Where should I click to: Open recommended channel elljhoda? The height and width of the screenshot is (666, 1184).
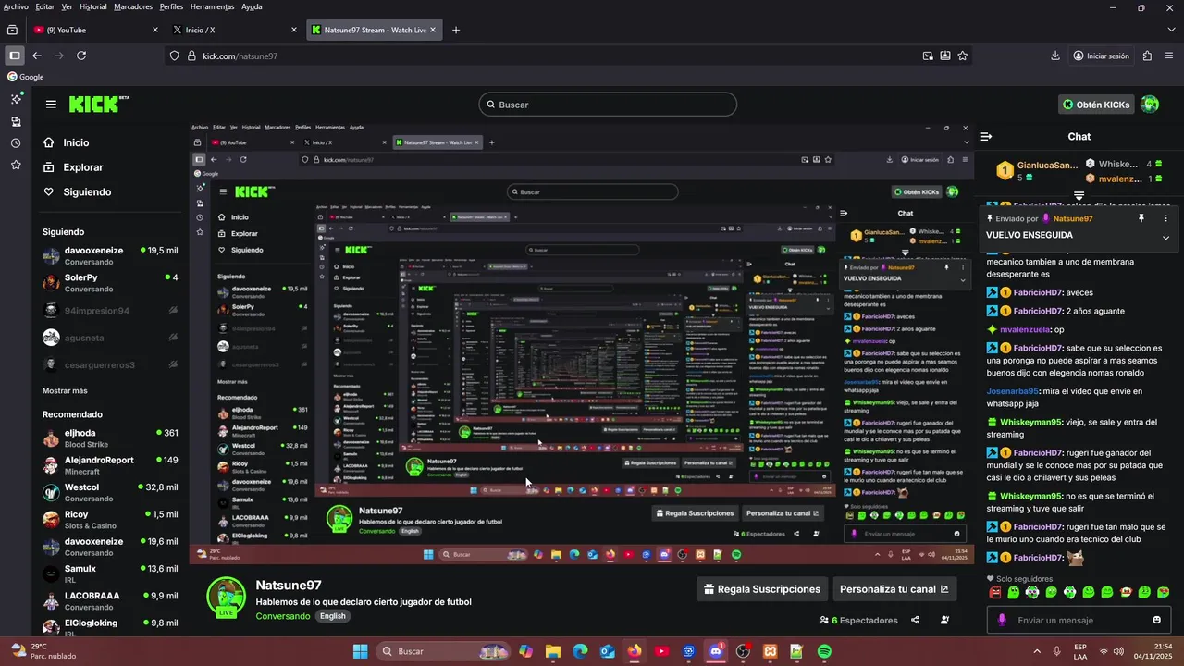click(x=110, y=438)
